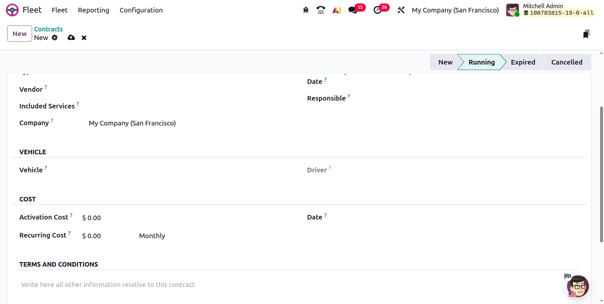Discard changes with the X icon
604x304 pixels.
pyautogui.click(x=84, y=38)
